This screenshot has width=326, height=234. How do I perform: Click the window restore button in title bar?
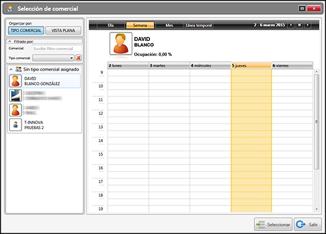[x=302, y=8]
